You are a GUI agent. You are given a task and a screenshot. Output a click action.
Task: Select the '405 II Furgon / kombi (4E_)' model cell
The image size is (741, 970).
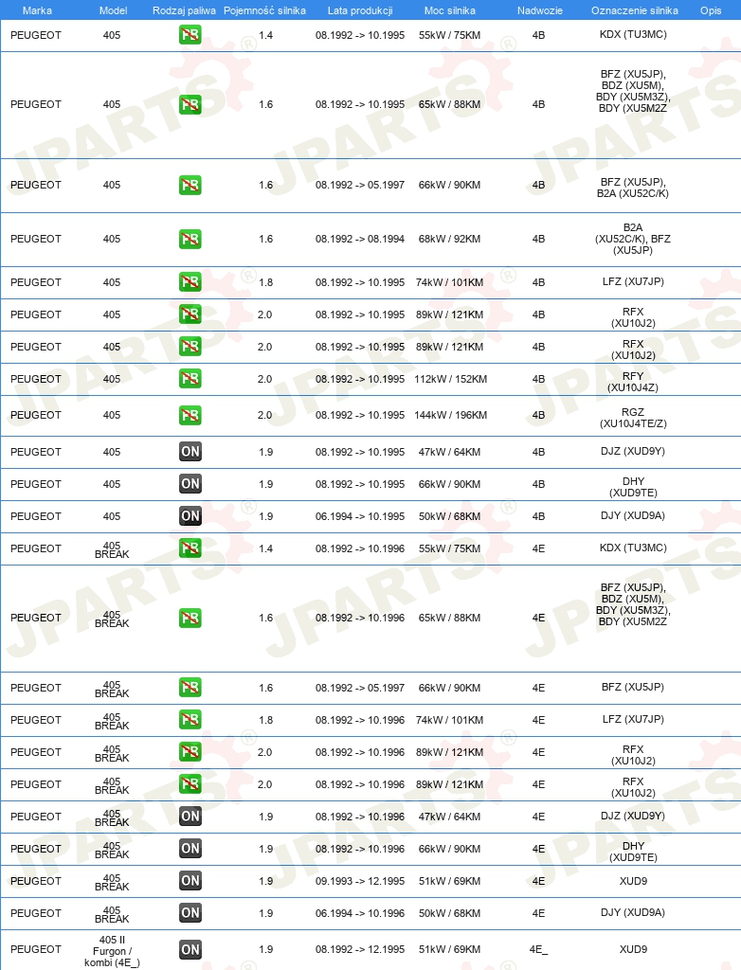click(112, 951)
